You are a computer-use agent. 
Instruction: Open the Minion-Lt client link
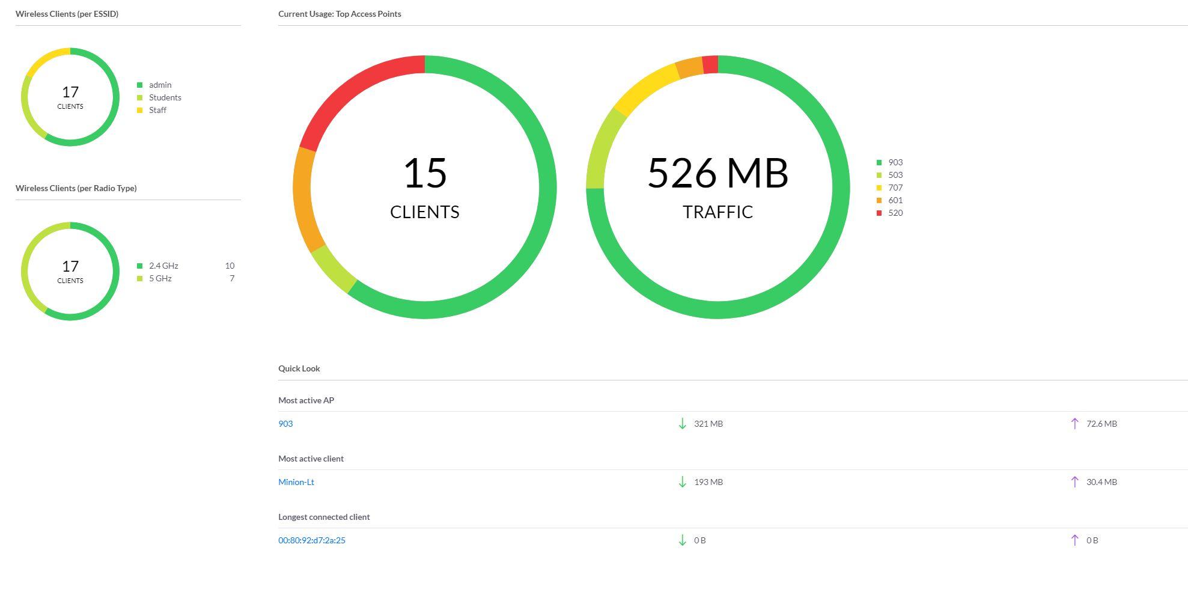pyautogui.click(x=296, y=482)
